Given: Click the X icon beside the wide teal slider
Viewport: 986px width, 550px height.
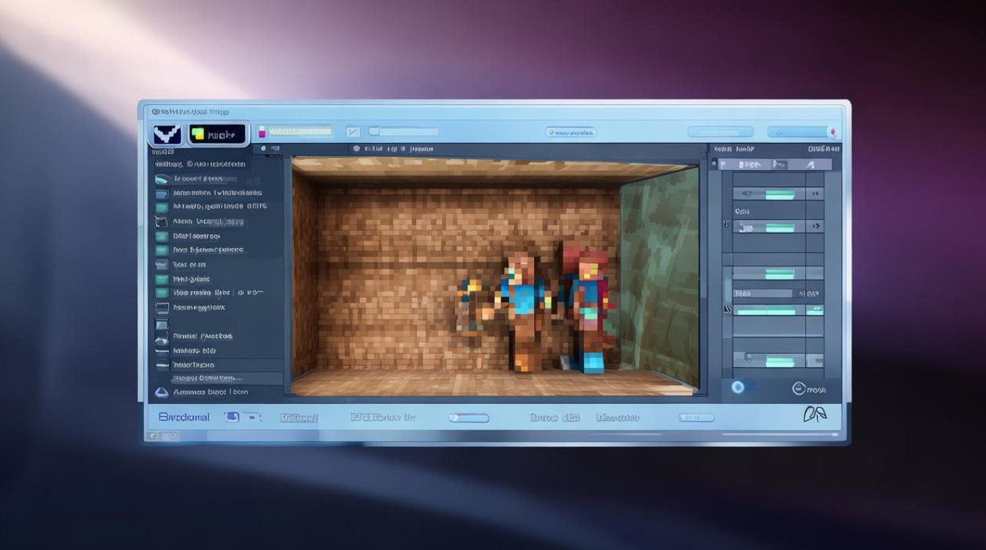Looking at the screenshot, I should click(727, 309).
